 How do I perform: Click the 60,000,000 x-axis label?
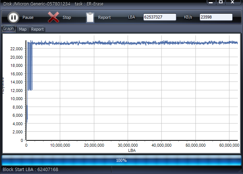(x=229, y=145)
